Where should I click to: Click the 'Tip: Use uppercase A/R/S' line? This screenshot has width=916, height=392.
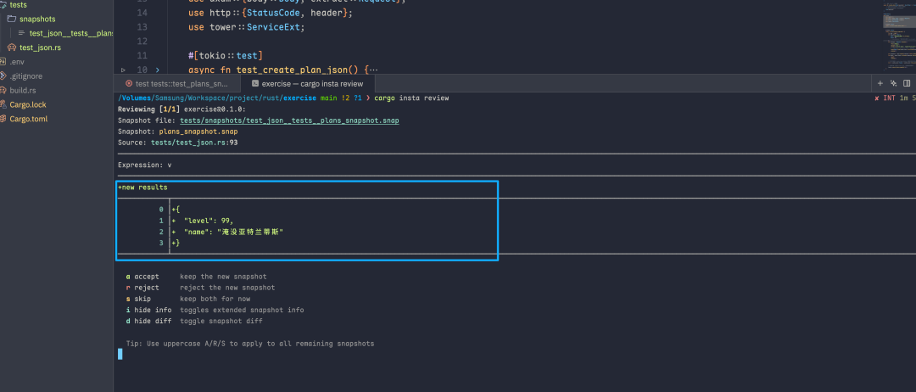[x=250, y=344]
